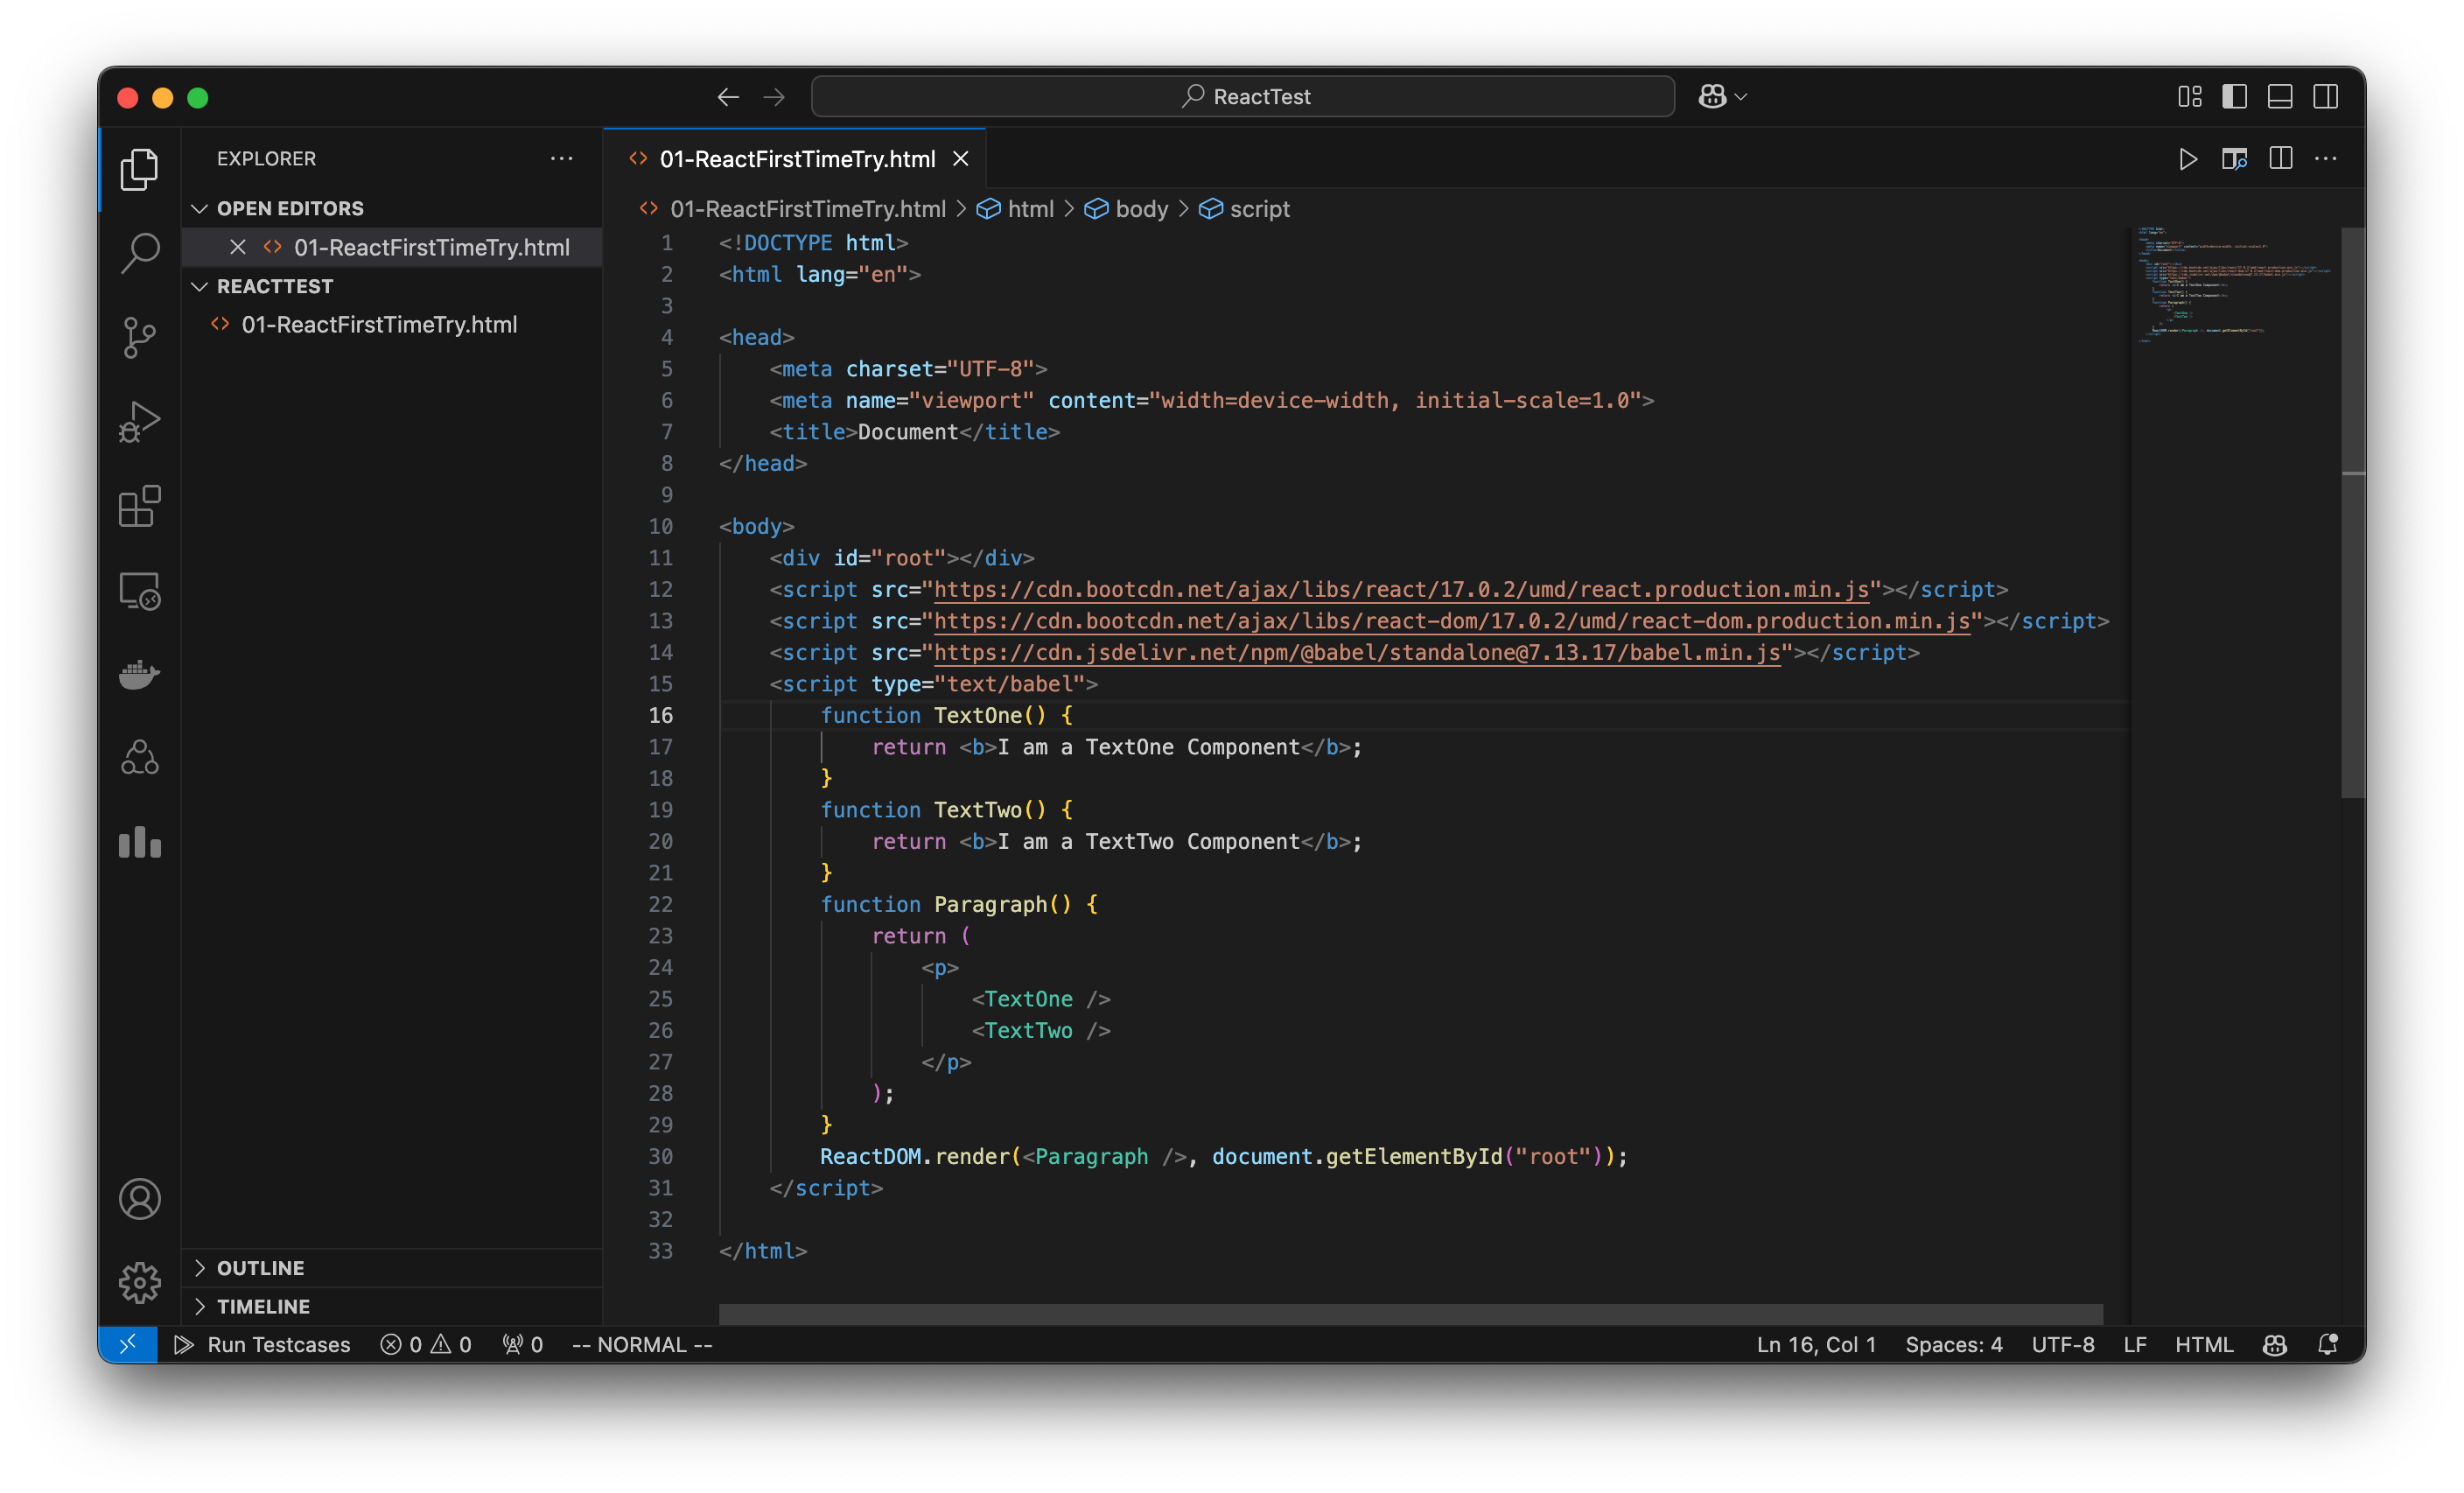Open the Source Control view
Screen dimensions: 2464x1493
139,337
